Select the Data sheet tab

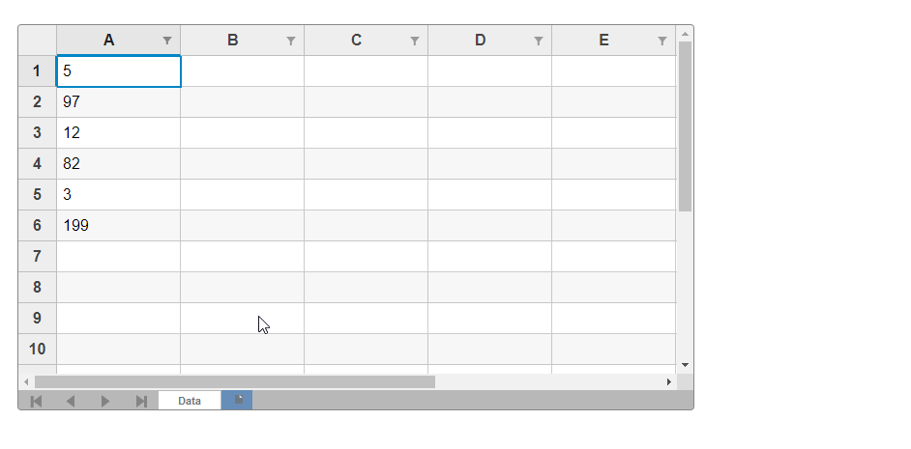click(190, 401)
